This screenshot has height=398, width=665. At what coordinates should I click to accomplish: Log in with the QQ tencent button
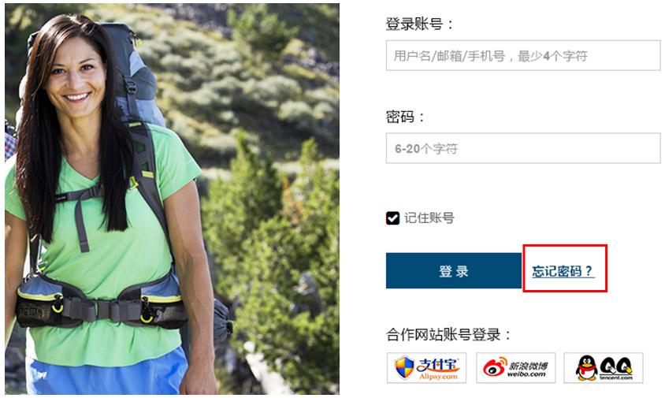tap(603, 367)
